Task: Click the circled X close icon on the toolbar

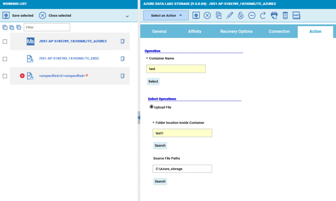Action: click(x=207, y=15)
